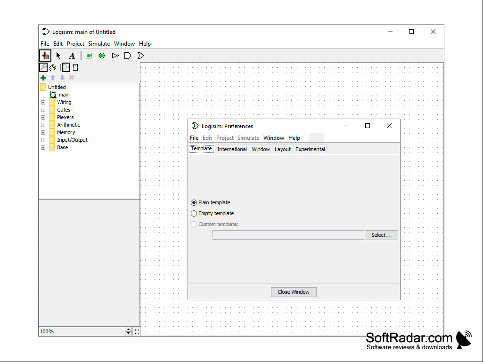The image size is (483, 362).
Task: Increase zoom with the up stepper arrow
Action: tap(129, 330)
